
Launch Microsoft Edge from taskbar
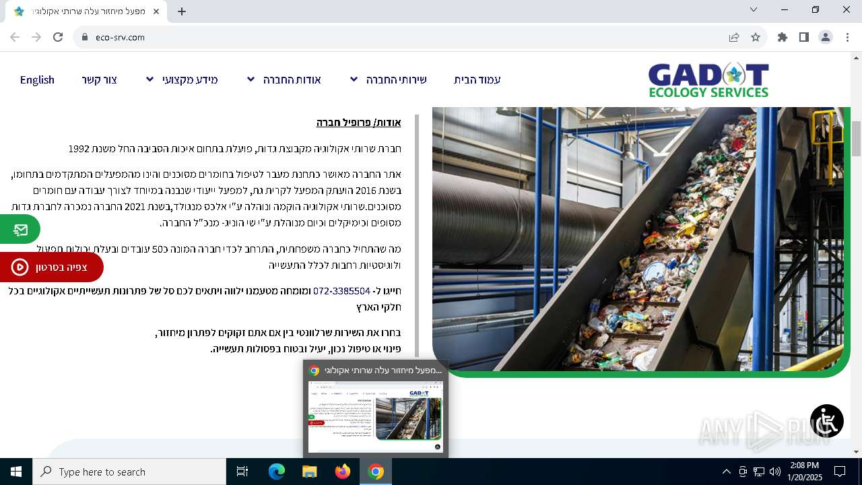click(277, 472)
